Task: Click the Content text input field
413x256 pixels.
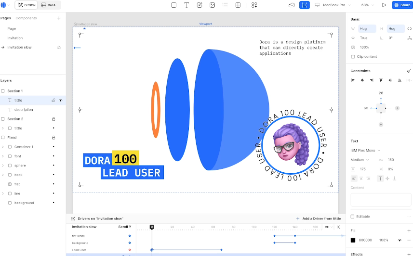Action: tap(381, 200)
